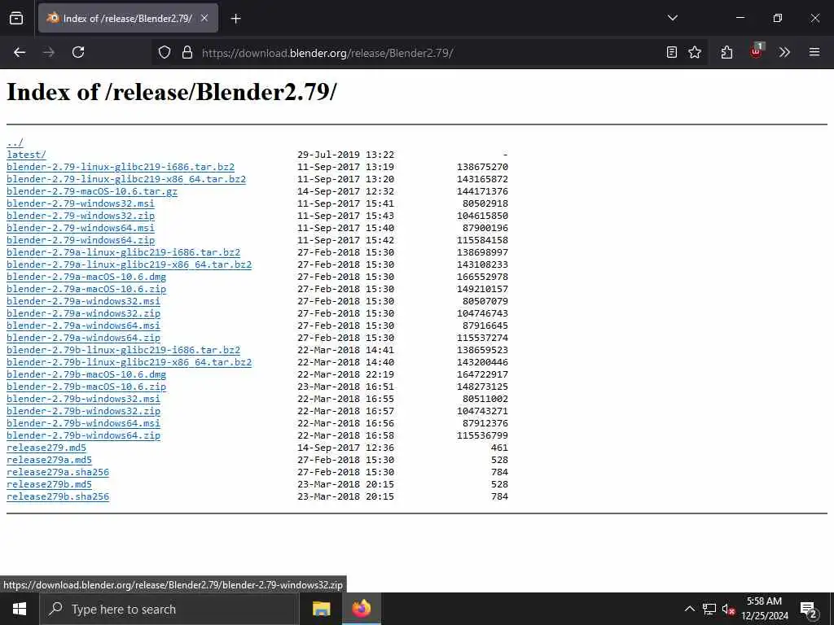Viewport: 834px width, 625px height.
Task: Show more tools via double chevron
Action: click(784, 52)
